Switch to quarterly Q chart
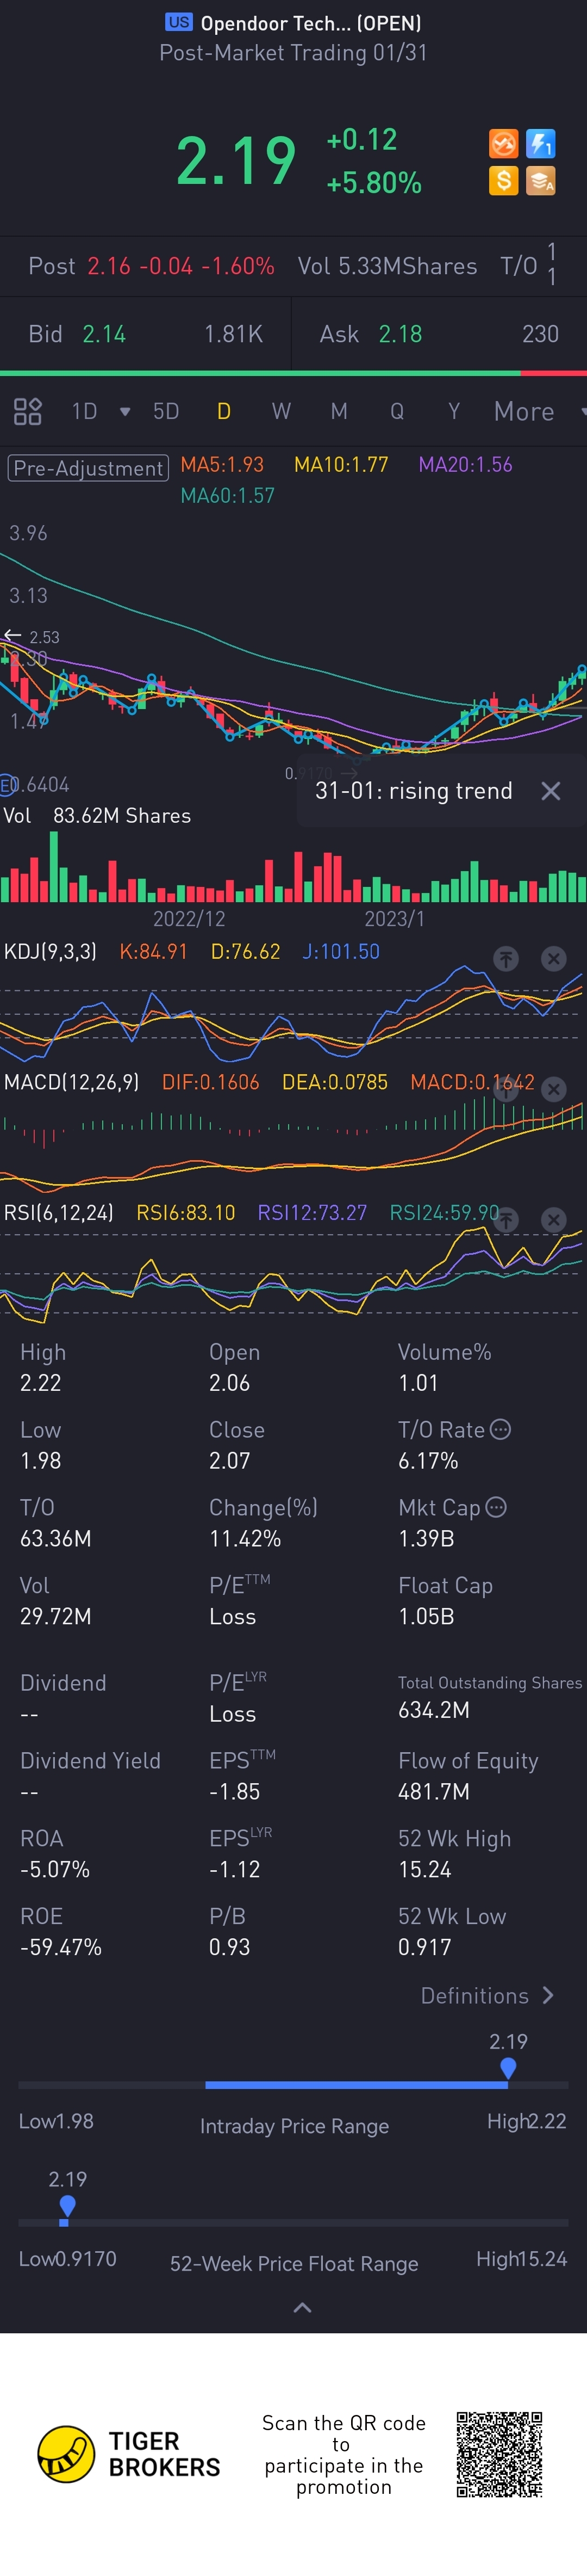This screenshot has width=587, height=2576. click(397, 411)
